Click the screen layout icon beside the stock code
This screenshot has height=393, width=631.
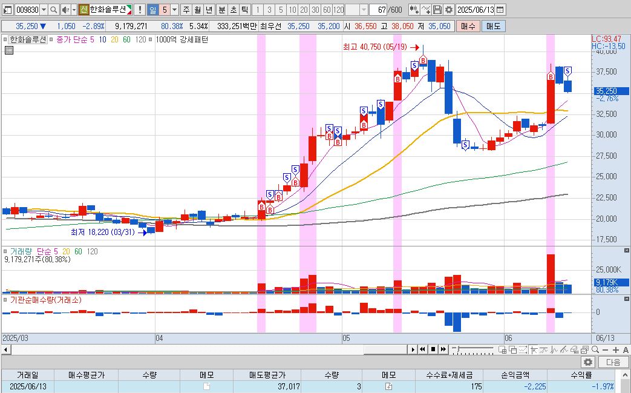tap(7, 10)
